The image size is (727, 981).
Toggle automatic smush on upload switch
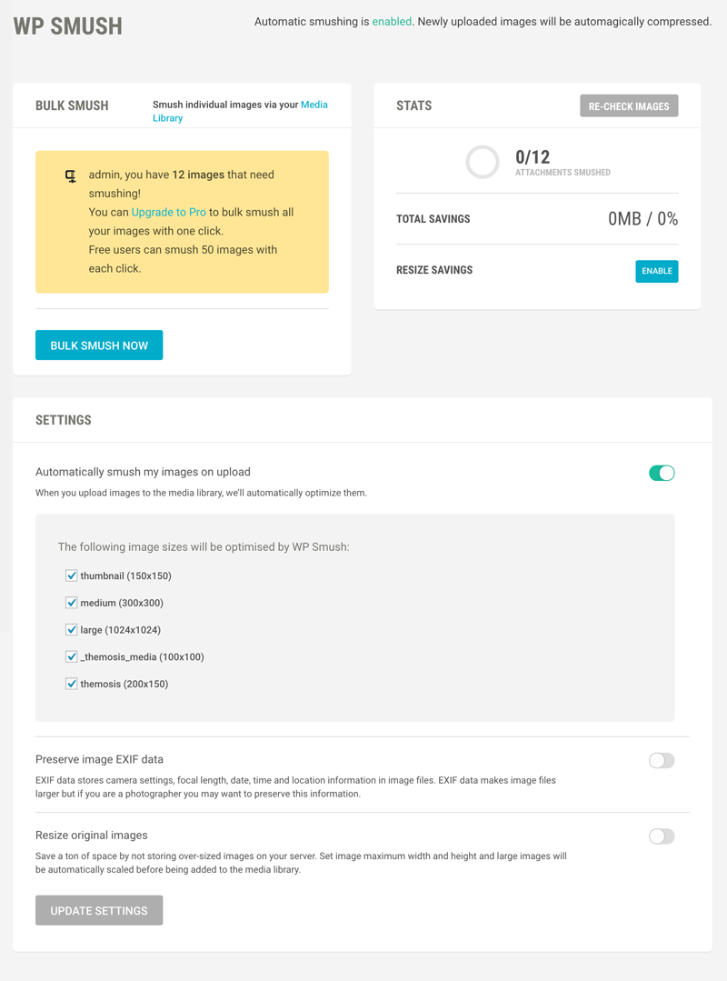[x=662, y=473]
